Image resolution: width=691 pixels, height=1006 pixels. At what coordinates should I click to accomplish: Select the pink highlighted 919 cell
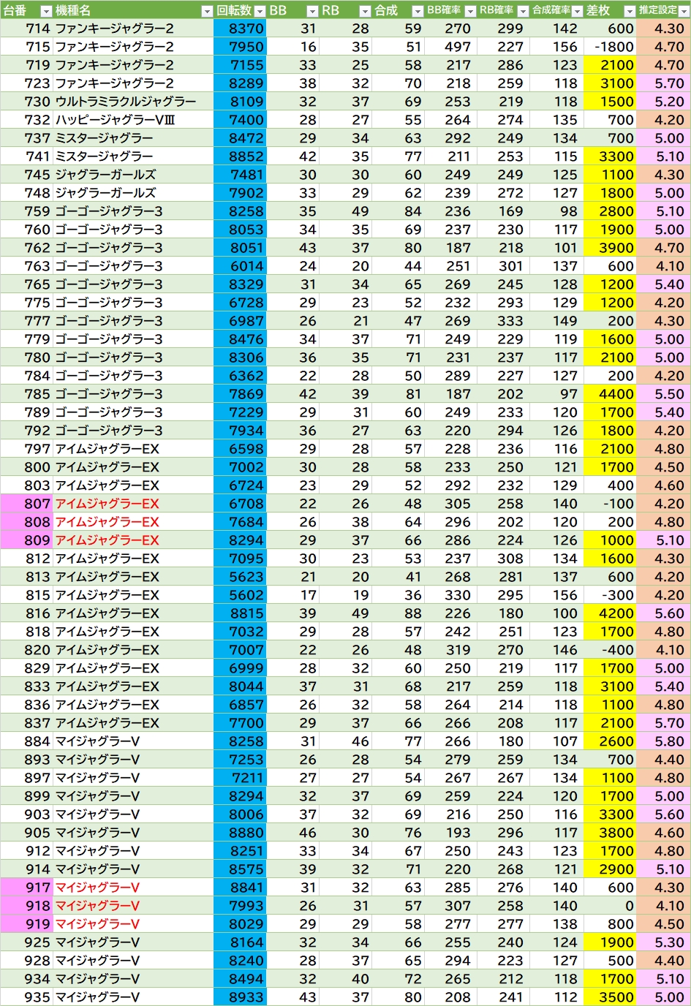pyautogui.click(x=26, y=924)
